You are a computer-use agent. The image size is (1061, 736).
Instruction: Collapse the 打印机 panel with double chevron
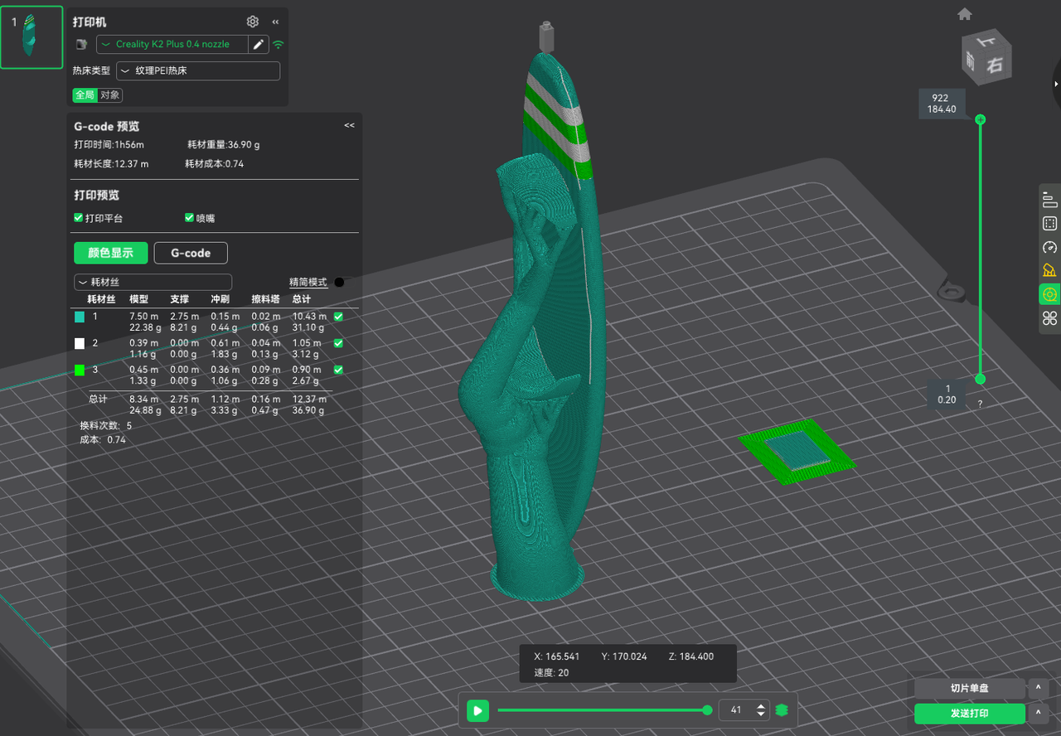click(275, 22)
